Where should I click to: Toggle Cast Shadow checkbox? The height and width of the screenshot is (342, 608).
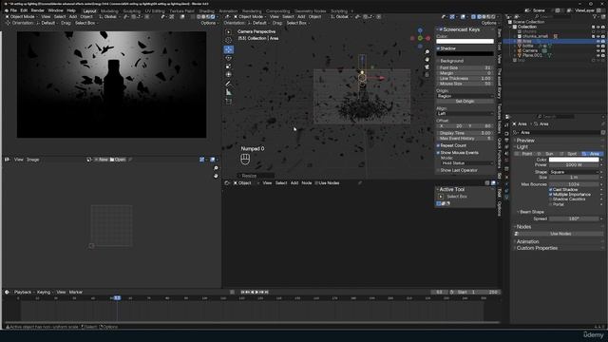point(551,190)
